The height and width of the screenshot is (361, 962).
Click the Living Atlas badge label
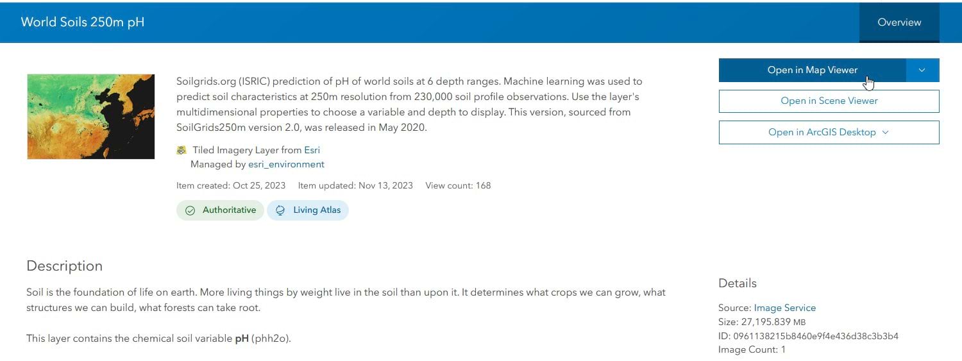point(317,210)
